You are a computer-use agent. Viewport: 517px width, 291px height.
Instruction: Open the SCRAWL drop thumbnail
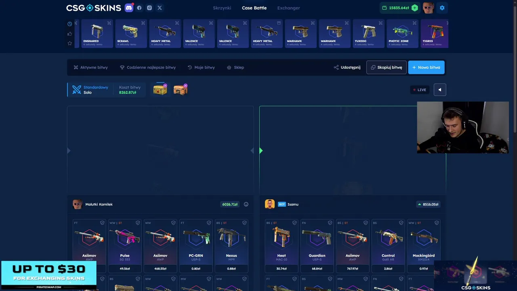click(x=131, y=34)
